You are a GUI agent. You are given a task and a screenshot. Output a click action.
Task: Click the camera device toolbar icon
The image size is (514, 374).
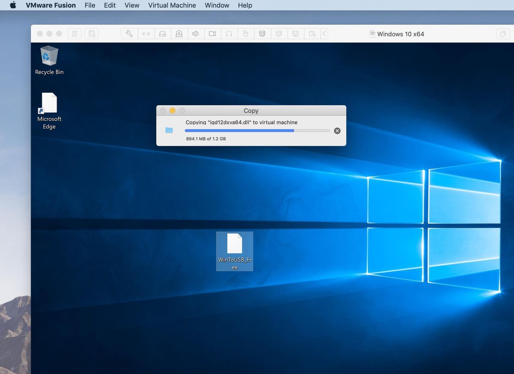point(179,33)
